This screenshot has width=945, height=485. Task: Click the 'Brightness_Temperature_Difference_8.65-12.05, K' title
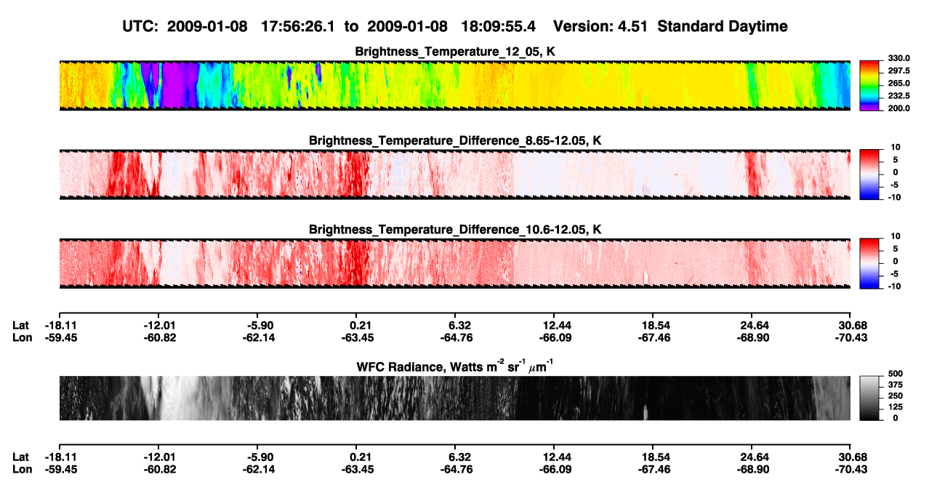tap(456, 140)
